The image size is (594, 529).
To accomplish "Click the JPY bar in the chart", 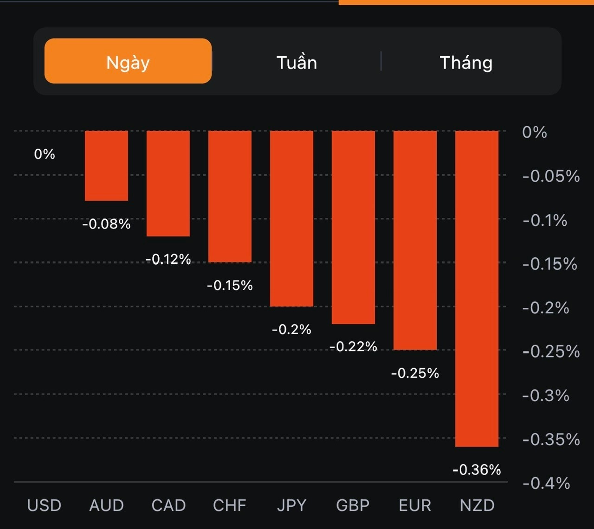I will coord(291,218).
